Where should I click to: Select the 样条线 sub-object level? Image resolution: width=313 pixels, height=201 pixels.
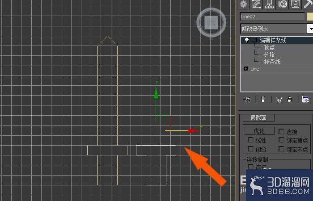point(272,62)
